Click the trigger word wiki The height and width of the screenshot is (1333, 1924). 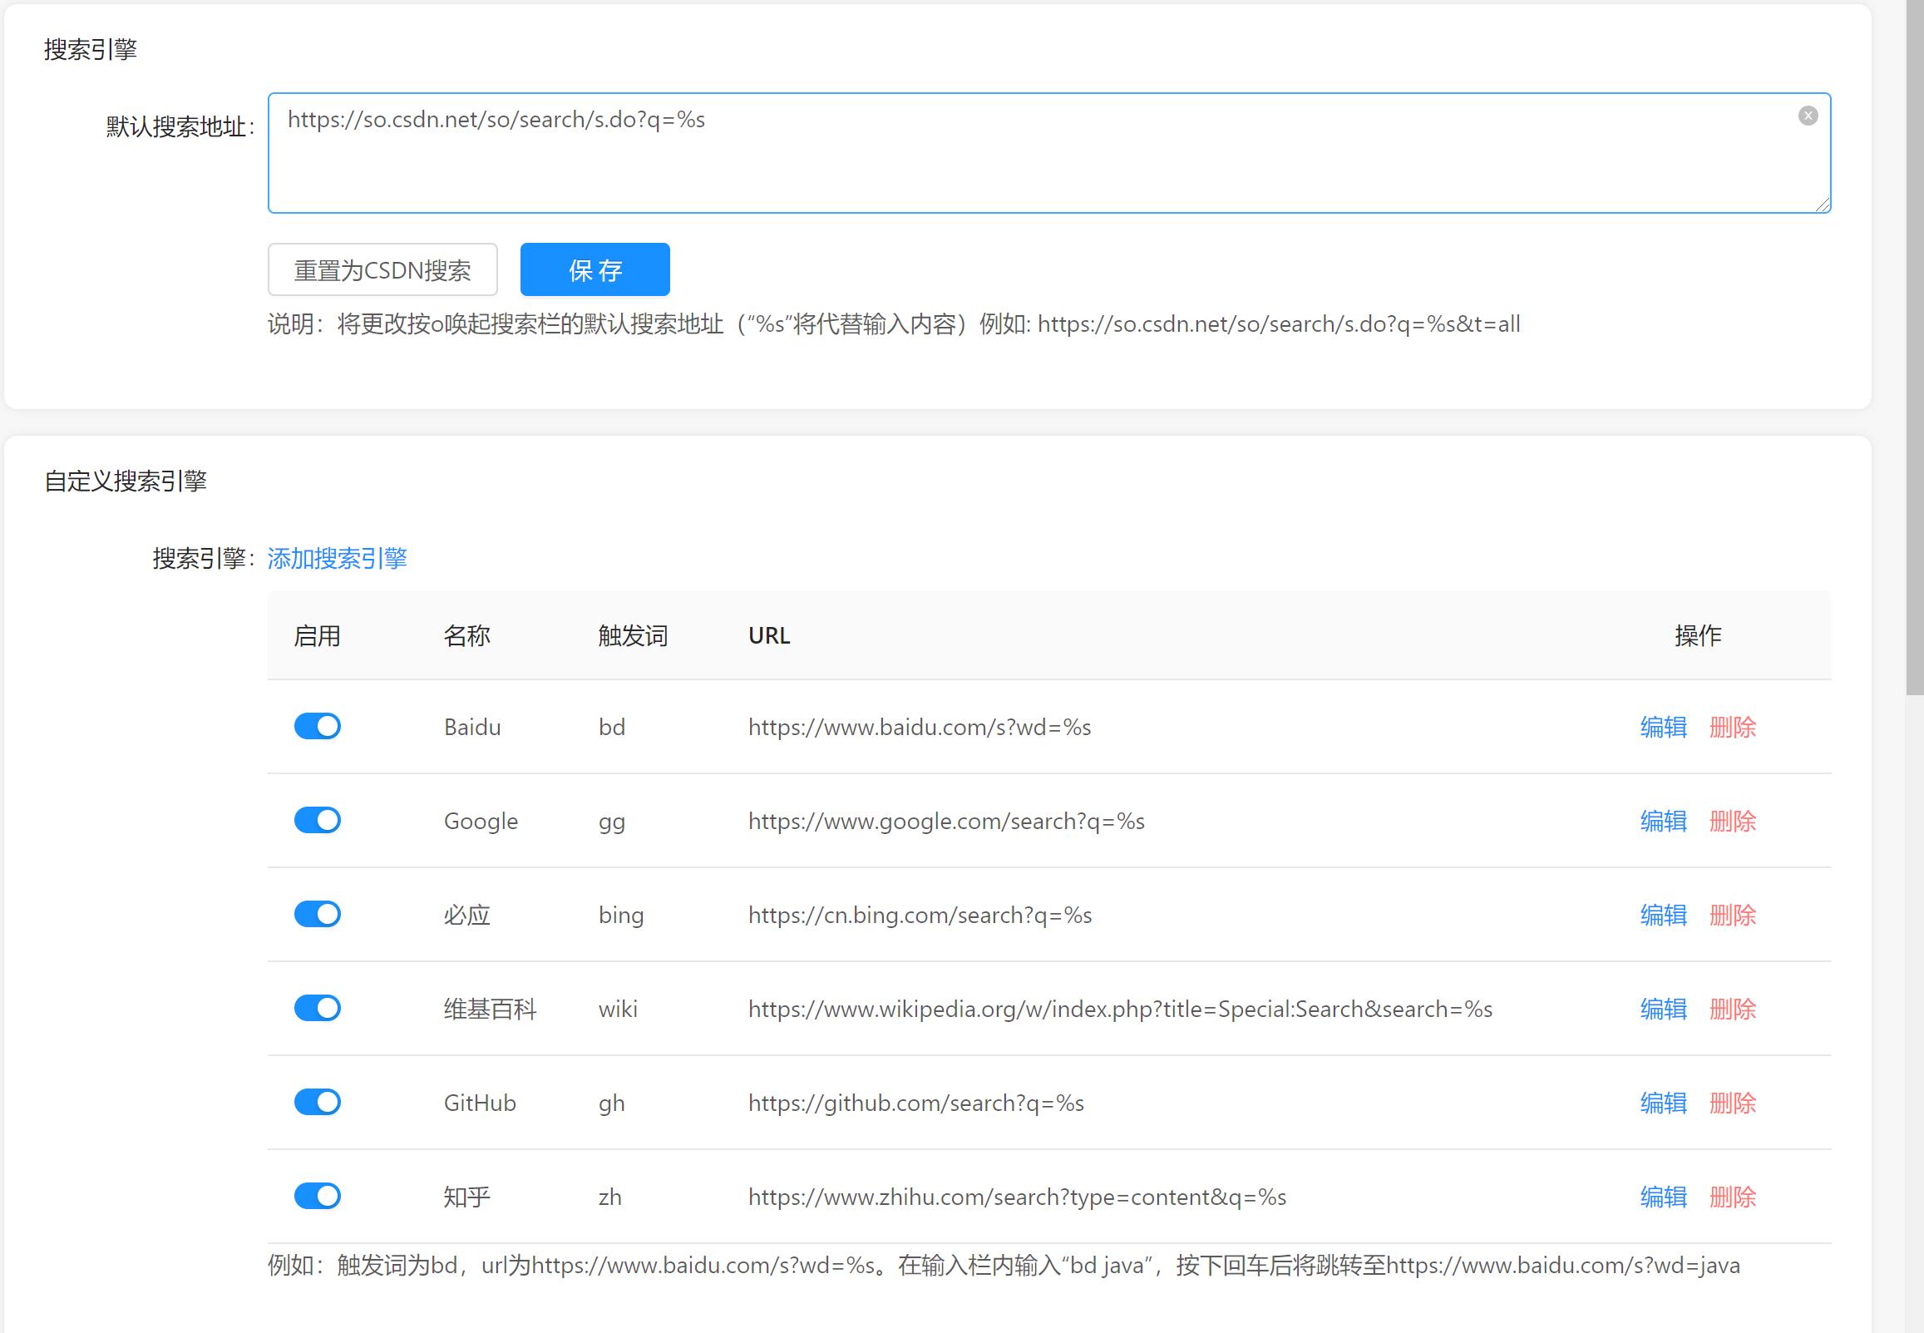[618, 1009]
